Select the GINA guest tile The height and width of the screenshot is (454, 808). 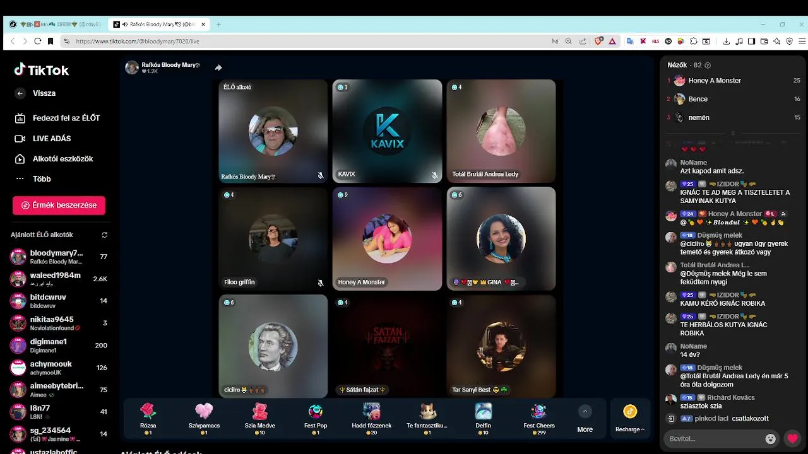(501, 239)
